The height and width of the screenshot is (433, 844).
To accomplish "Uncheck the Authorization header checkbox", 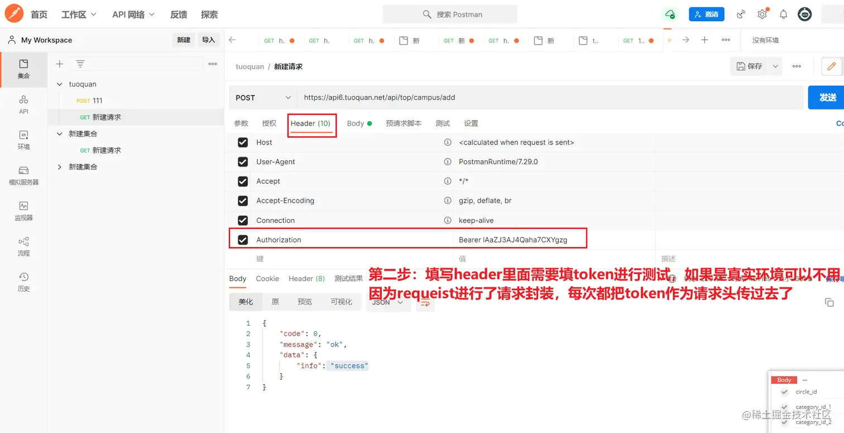I will (x=243, y=240).
